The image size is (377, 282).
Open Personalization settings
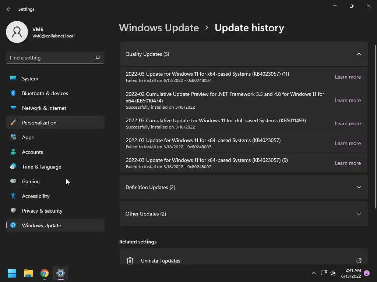(x=55, y=123)
